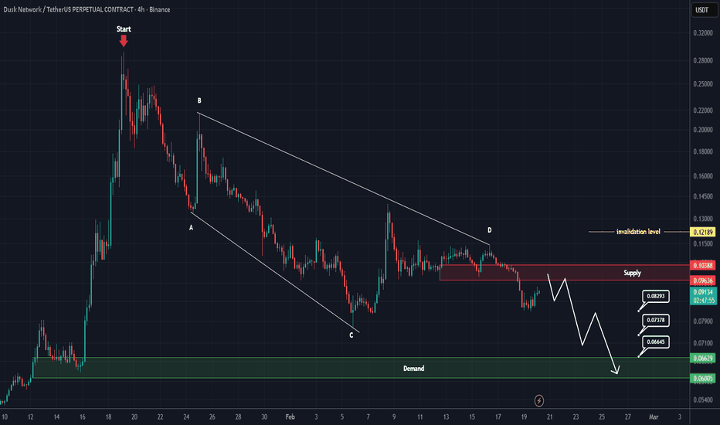Click the "24" date on the time axis
720x425 pixels.
tap(186, 417)
